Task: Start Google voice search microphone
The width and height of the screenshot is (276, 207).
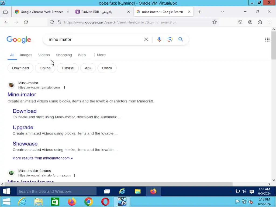Action: (159, 39)
